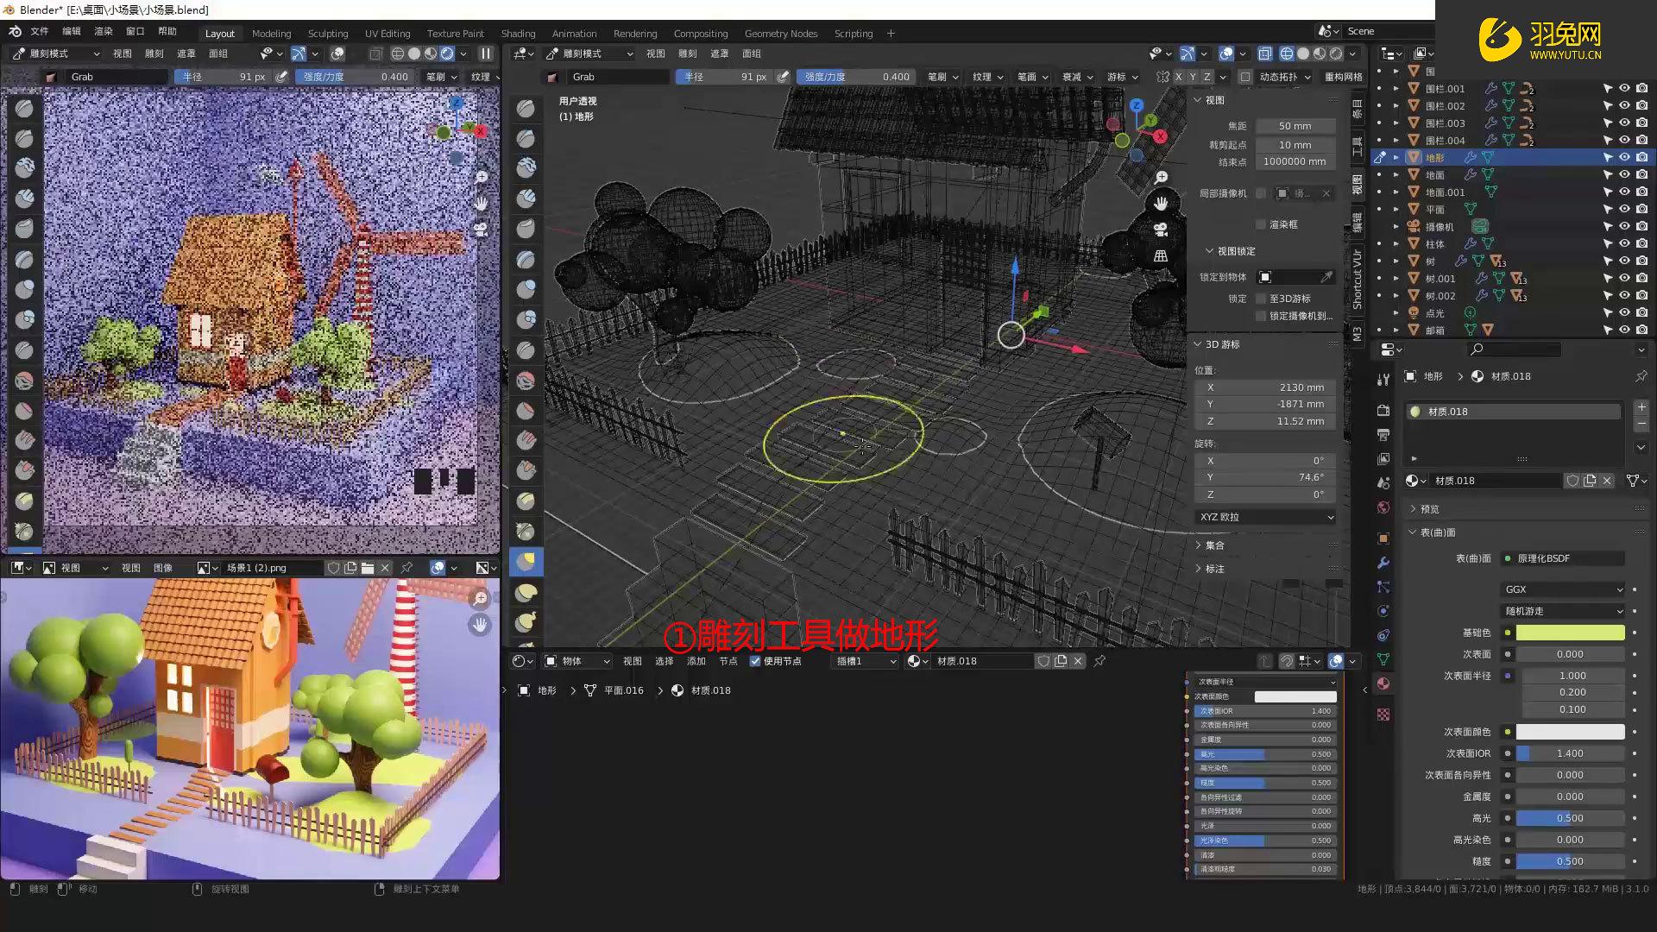The image size is (1657, 932).
Task: Select the Clay Strips brush in main viewport toolbar
Action: 526,198
